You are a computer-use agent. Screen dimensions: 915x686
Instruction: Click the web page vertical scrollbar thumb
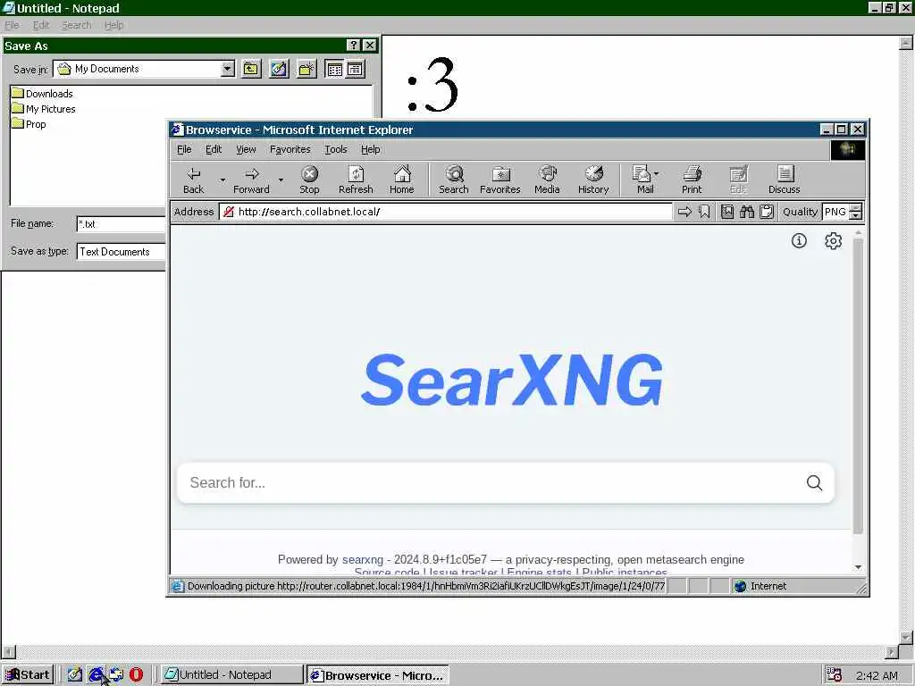pyautogui.click(x=857, y=385)
